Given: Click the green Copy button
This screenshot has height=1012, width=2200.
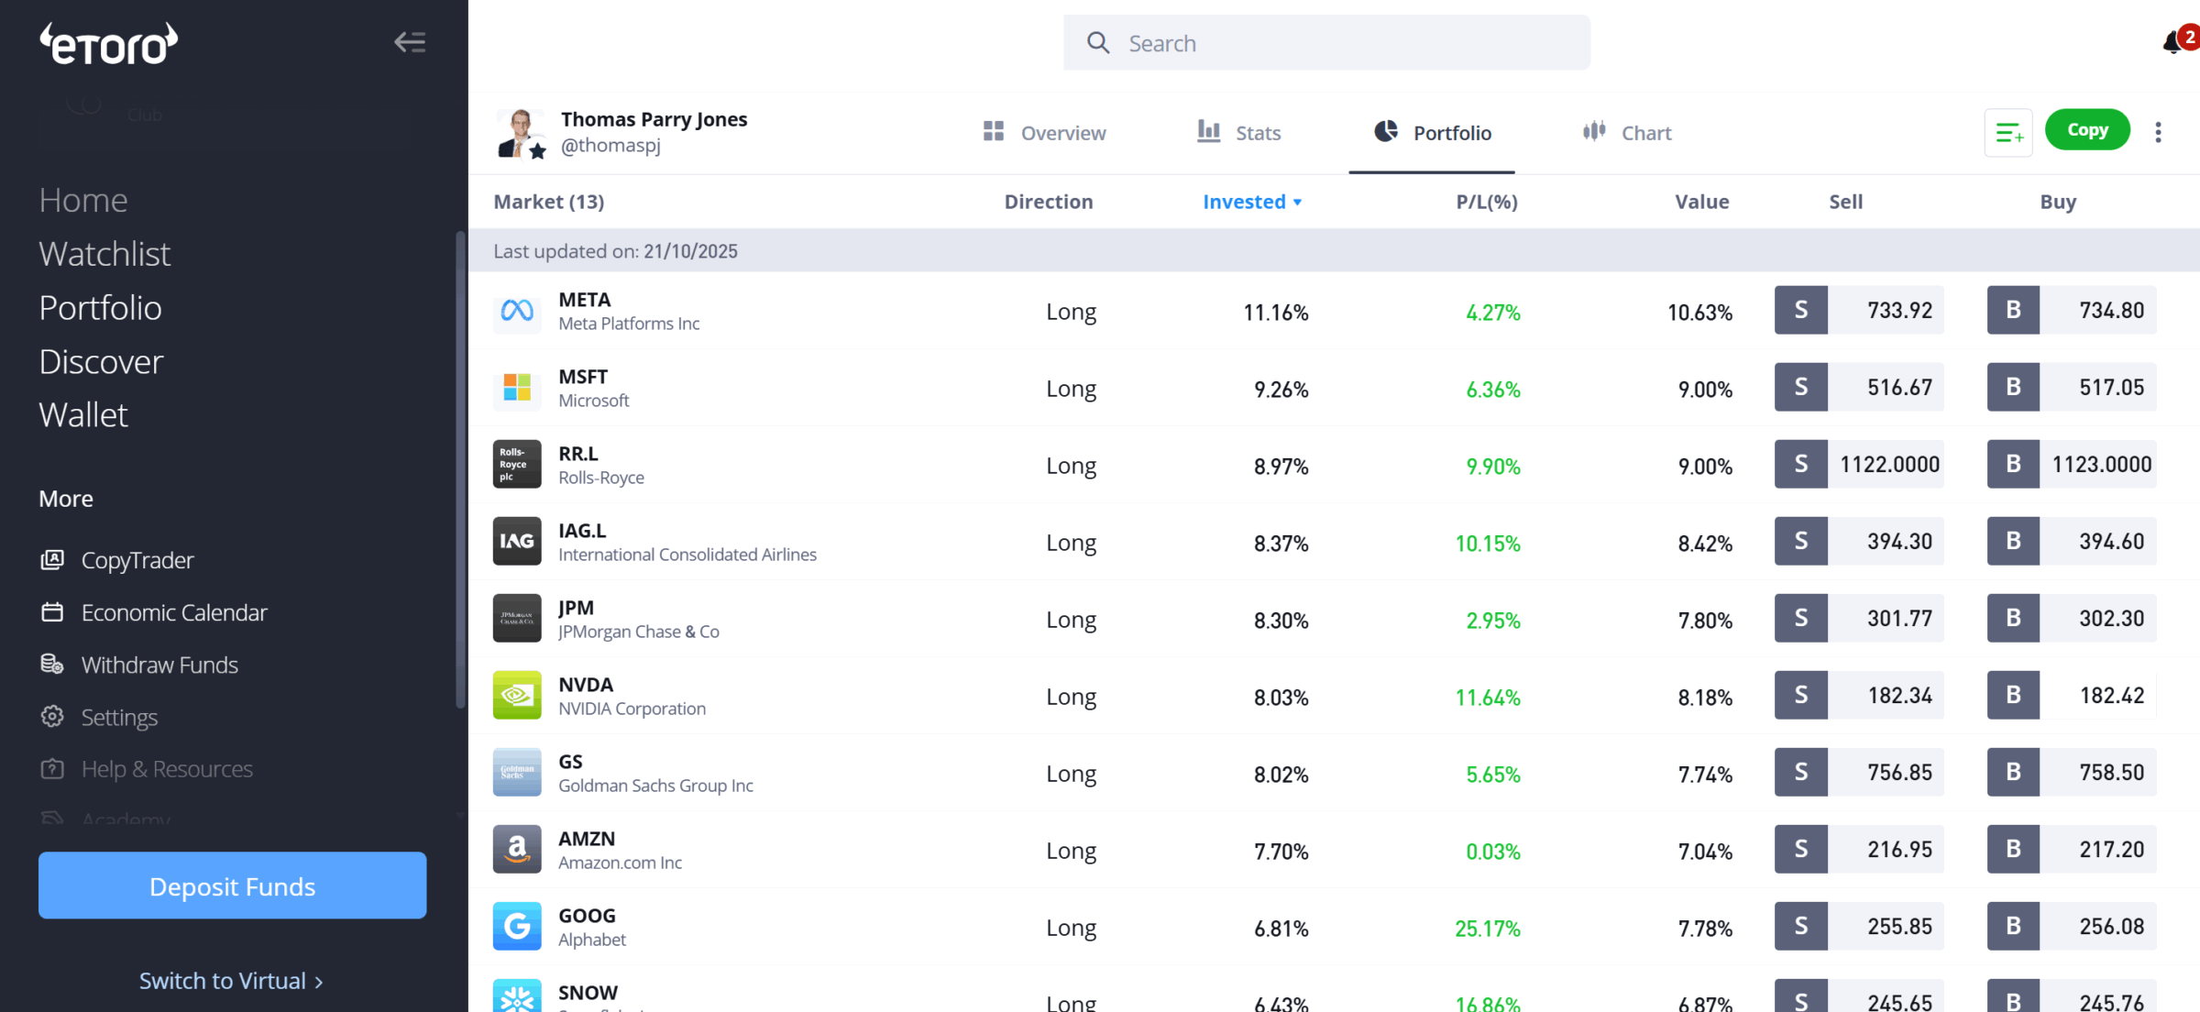Looking at the screenshot, I should [2087, 130].
